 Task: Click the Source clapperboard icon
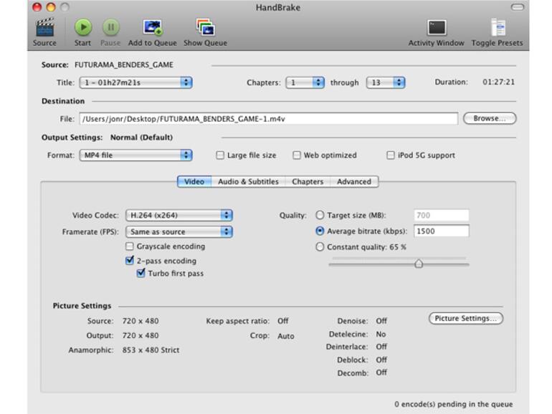point(44,28)
